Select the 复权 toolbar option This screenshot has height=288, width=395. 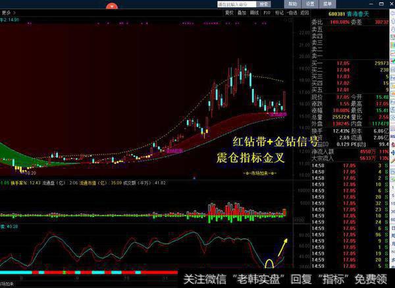click(x=229, y=12)
